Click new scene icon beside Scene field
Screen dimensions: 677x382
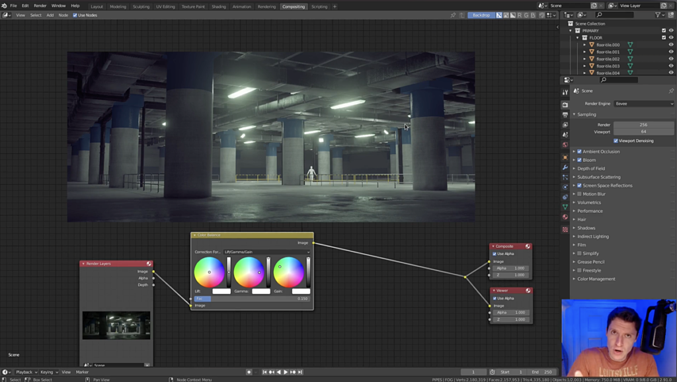pyautogui.click(x=594, y=5)
